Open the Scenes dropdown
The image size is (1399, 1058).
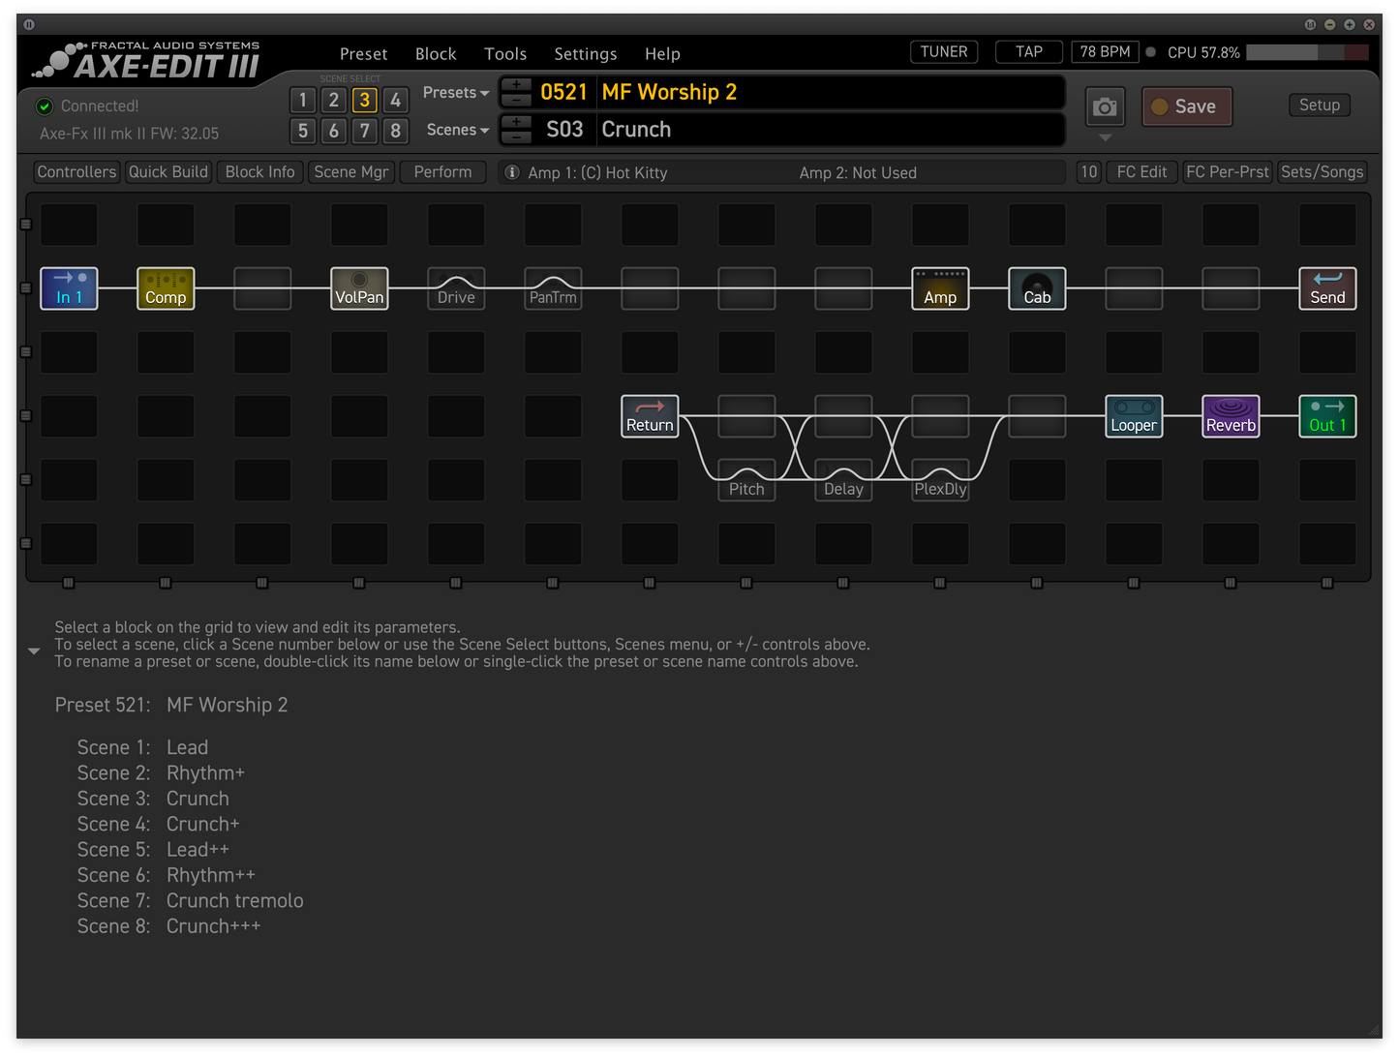point(458,130)
